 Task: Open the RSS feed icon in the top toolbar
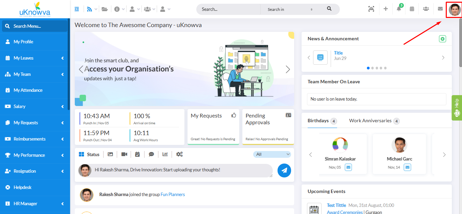point(90,9)
